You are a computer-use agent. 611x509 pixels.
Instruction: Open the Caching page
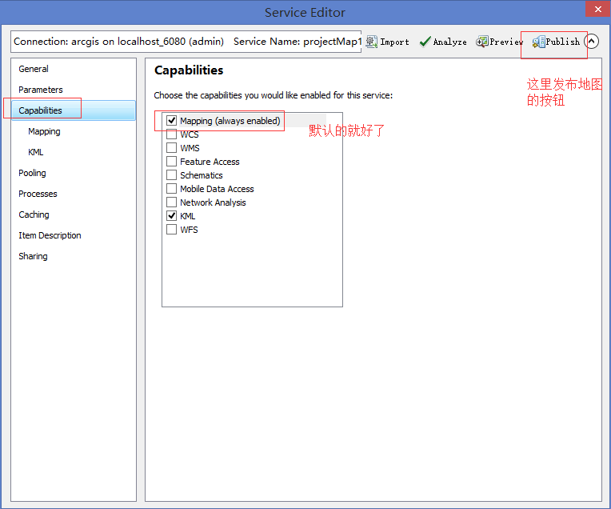coord(34,214)
